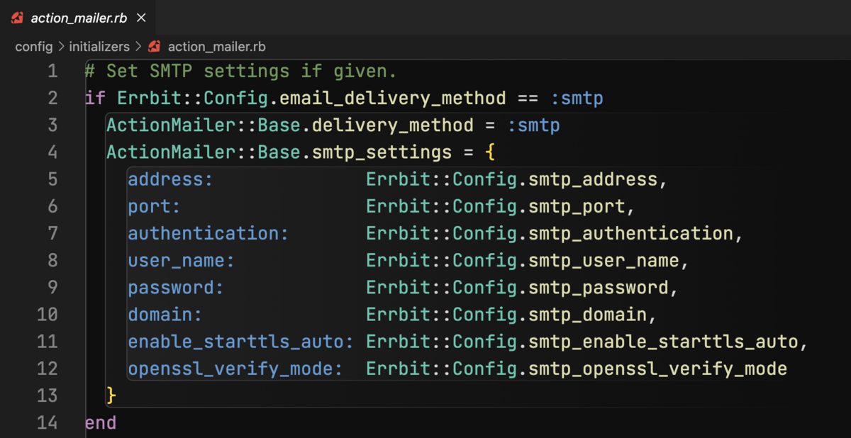Click the Ruby icon on the action_mailer.rb tab
The image size is (851, 438).
point(17,17)
